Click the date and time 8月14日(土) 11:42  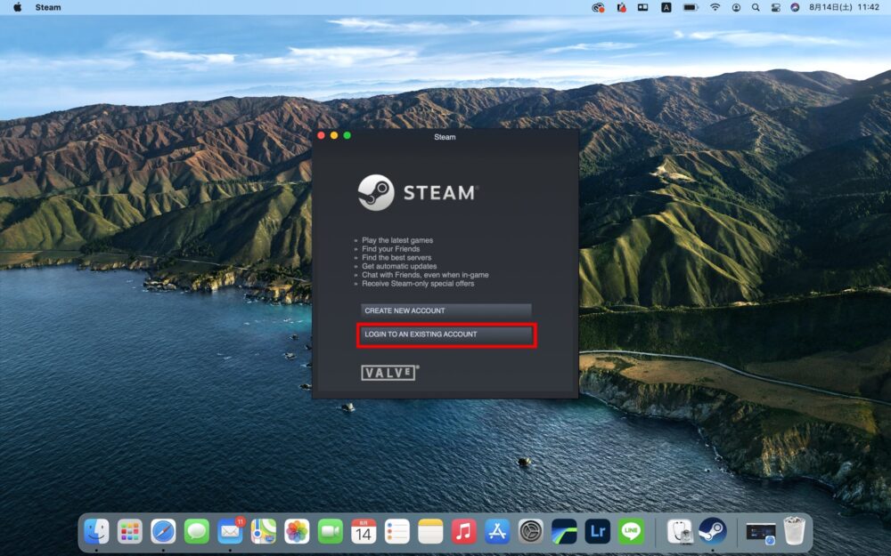[x=844, y=7]
